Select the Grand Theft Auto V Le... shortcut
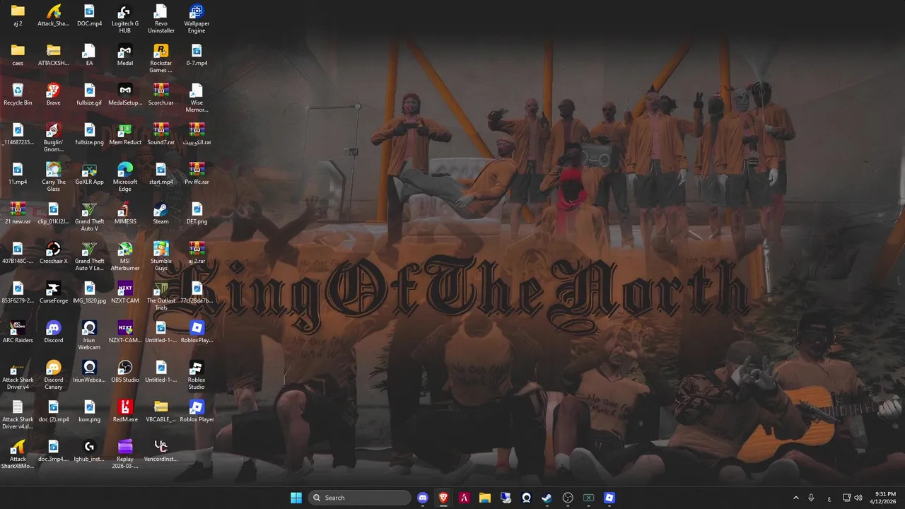905x509 pixels. 89,257
